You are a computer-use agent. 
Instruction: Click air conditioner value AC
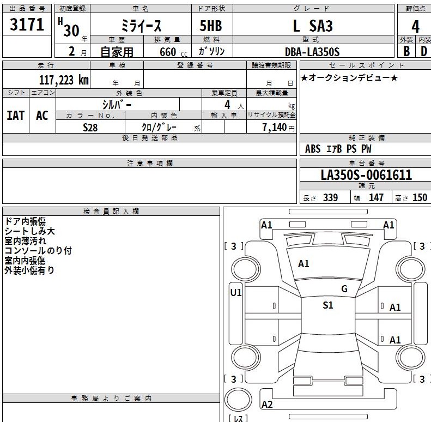click(x=42, y=115)
